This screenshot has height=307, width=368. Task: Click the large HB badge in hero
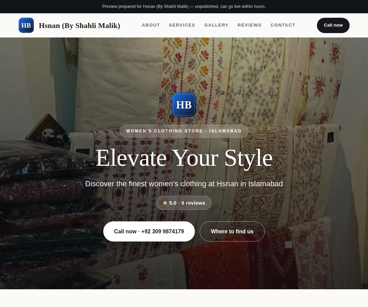click(x=184, y=105)
